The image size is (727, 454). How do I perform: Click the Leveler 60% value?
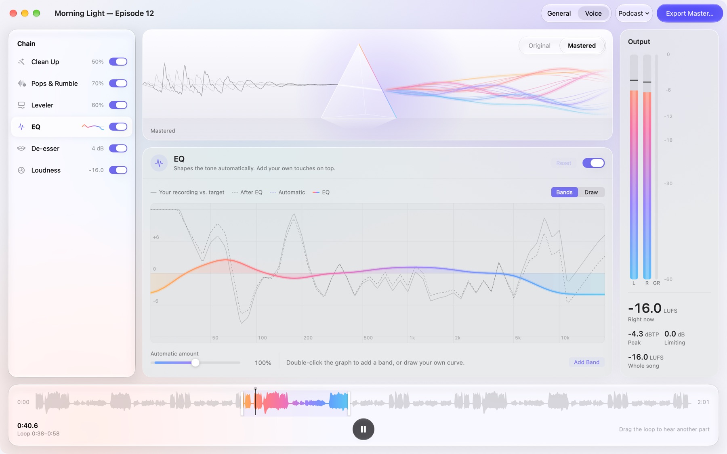[x=97, y=105]
